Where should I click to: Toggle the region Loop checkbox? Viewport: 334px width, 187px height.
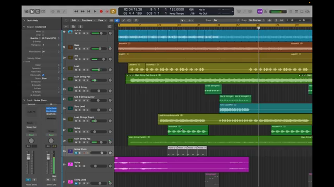pos(43,35)
